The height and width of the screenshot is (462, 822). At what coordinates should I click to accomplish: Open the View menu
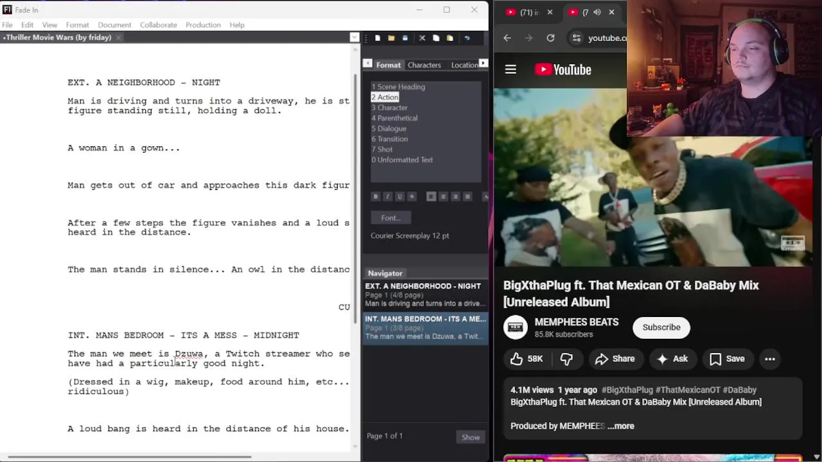(49, 25)
